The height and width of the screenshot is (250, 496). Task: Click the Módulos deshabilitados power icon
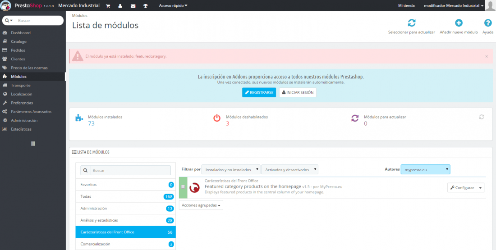217,118
